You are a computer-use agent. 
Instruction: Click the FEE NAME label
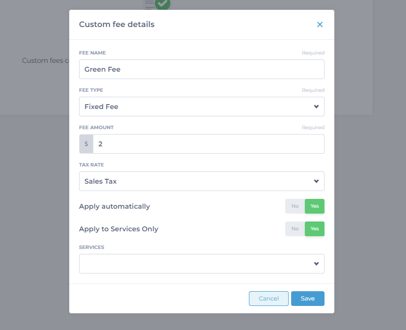[92, 53]
